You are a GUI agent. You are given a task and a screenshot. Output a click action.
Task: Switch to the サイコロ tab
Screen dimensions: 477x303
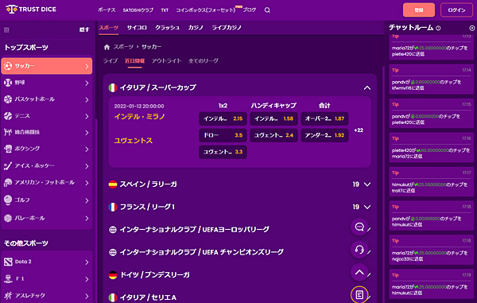(x=137, y=28)
